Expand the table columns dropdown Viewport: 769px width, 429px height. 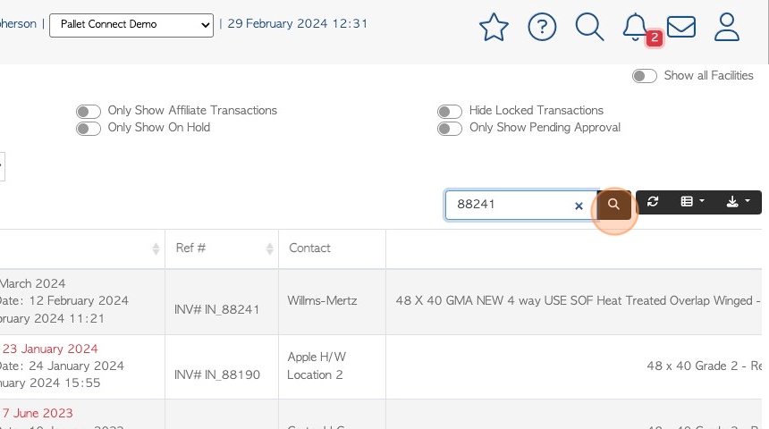[692, 201]
